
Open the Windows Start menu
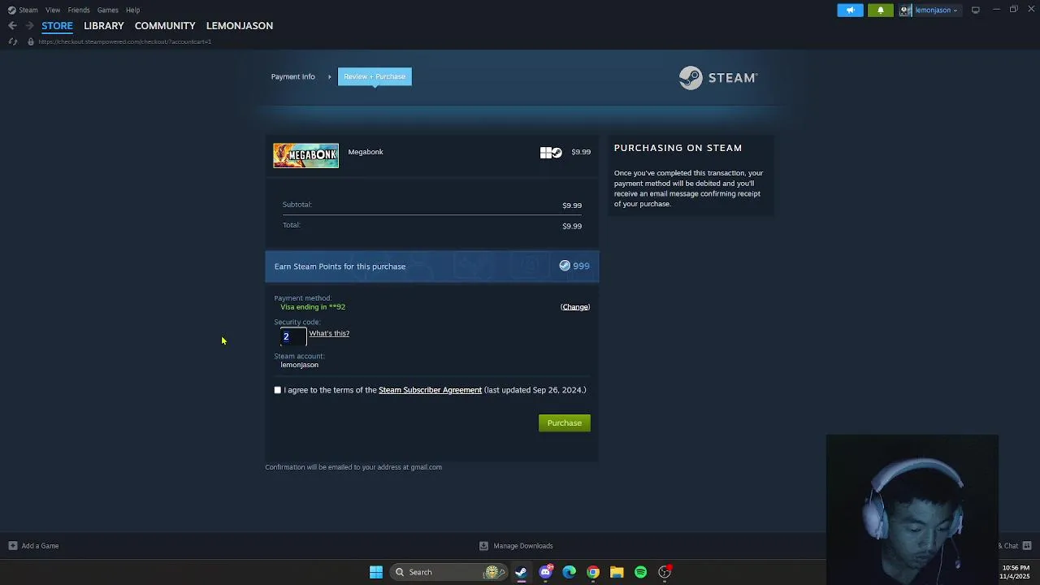tap(376, 572)
